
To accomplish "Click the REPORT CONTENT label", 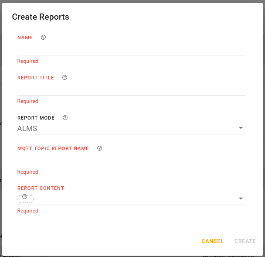I will point(41,188).
